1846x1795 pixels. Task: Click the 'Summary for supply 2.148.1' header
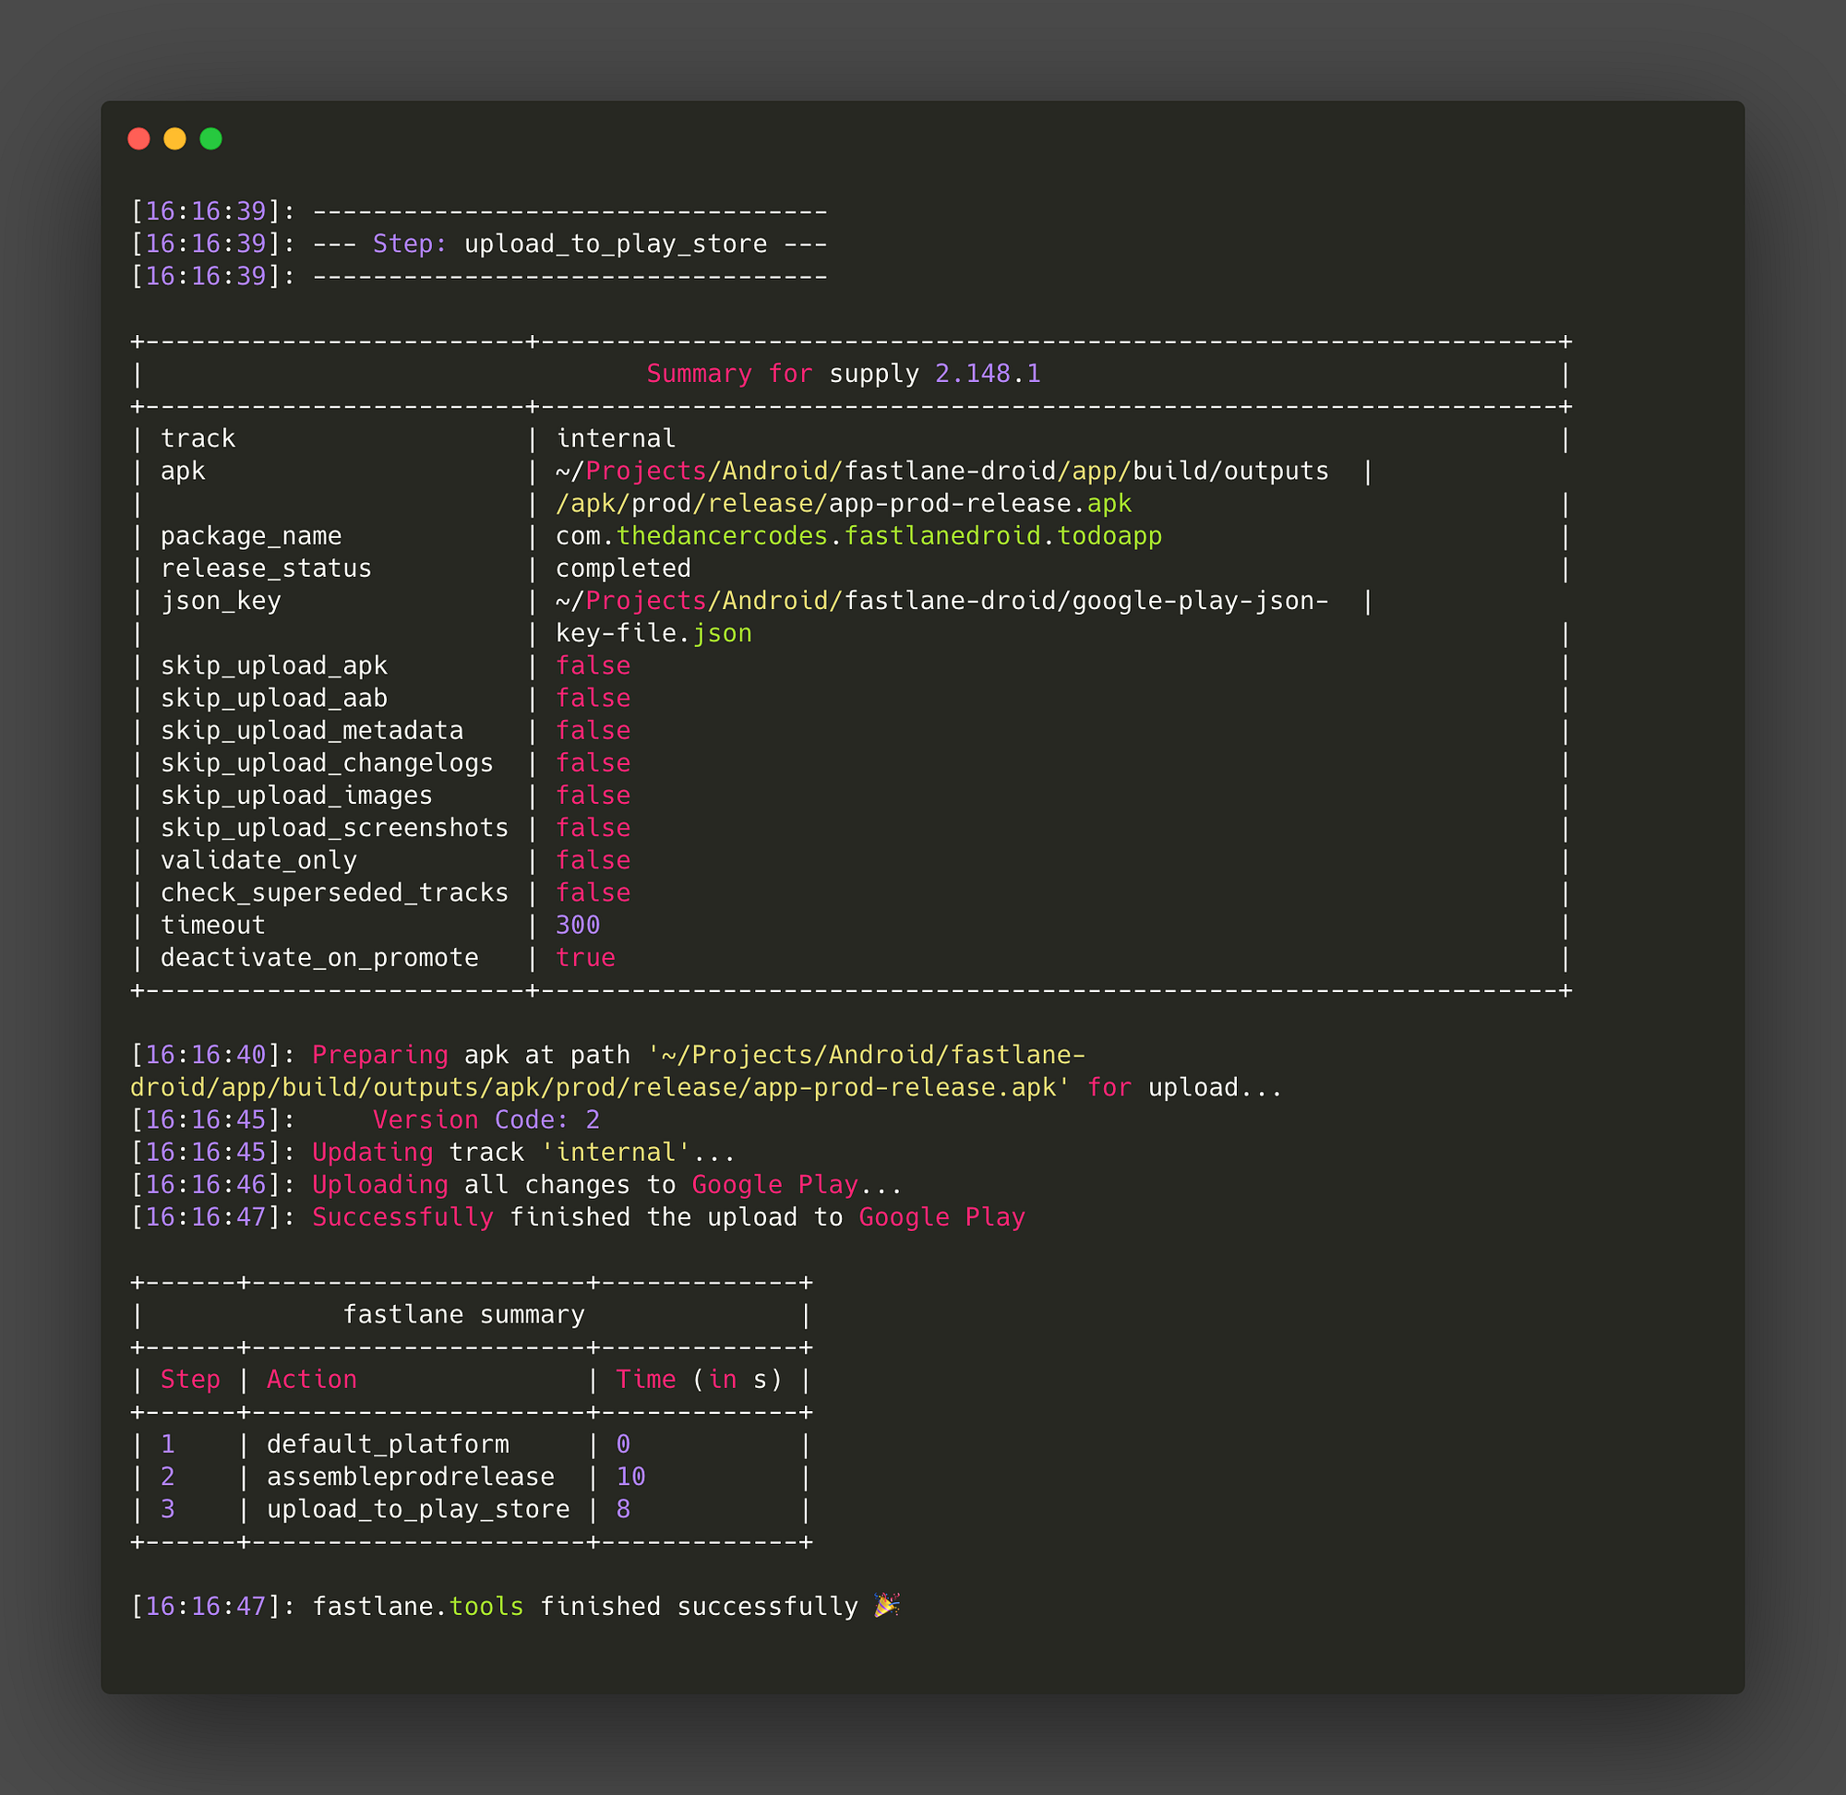843,375
